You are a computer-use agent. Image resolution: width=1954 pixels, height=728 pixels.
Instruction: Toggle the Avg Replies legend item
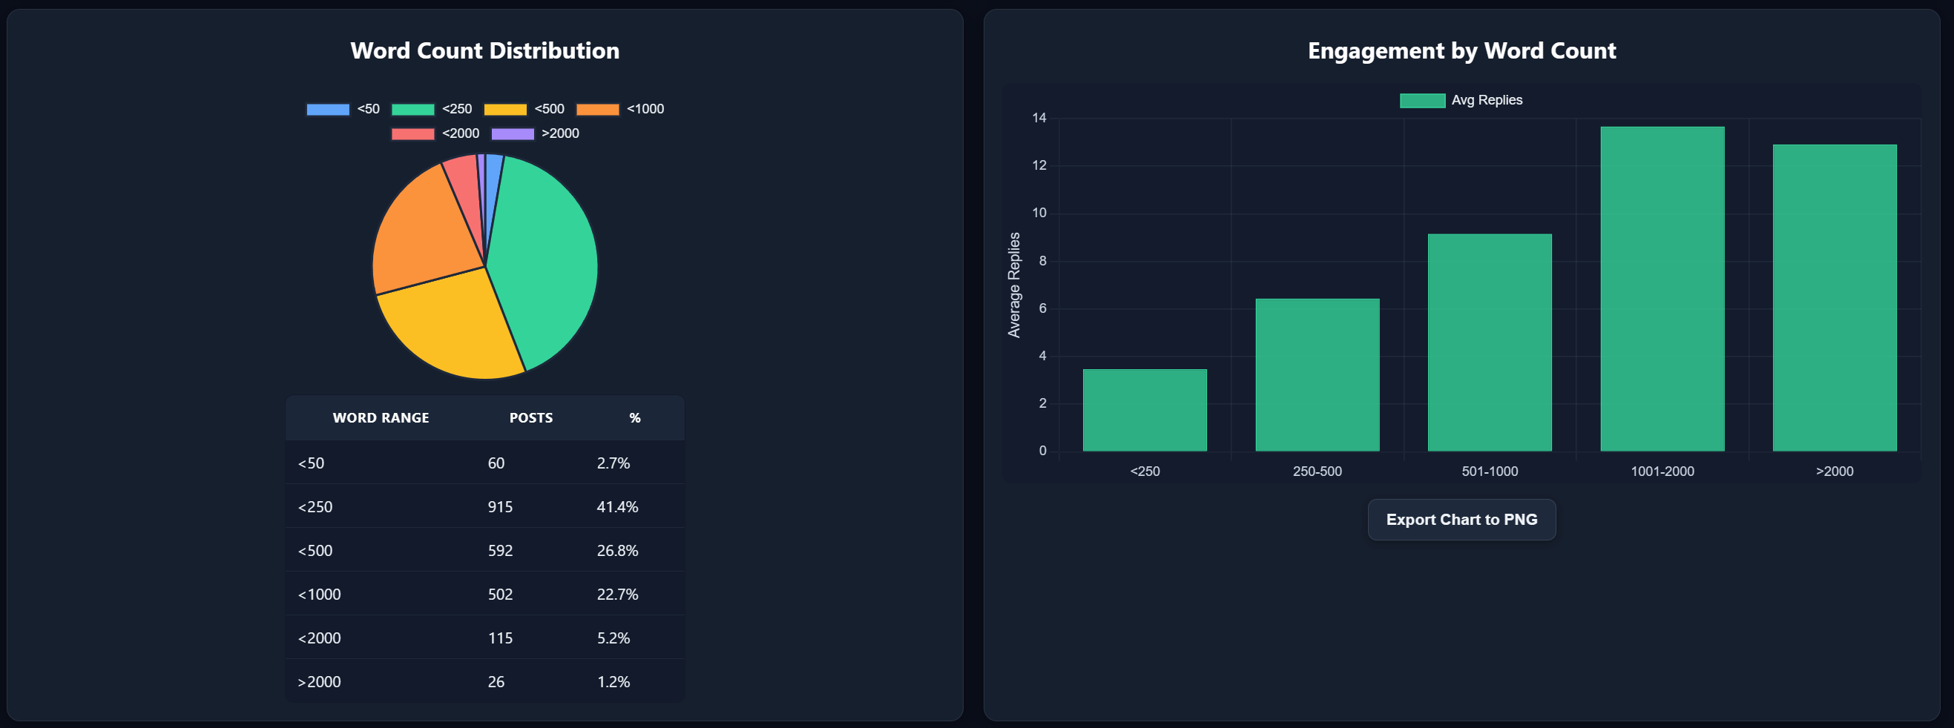pos(1422,100)
